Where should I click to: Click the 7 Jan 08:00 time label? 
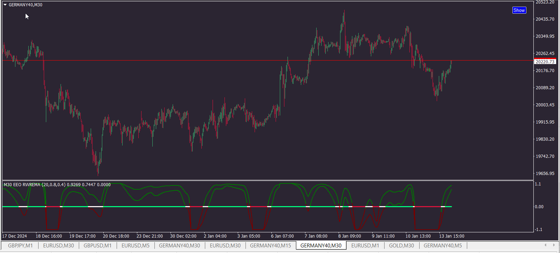(316, 236)
